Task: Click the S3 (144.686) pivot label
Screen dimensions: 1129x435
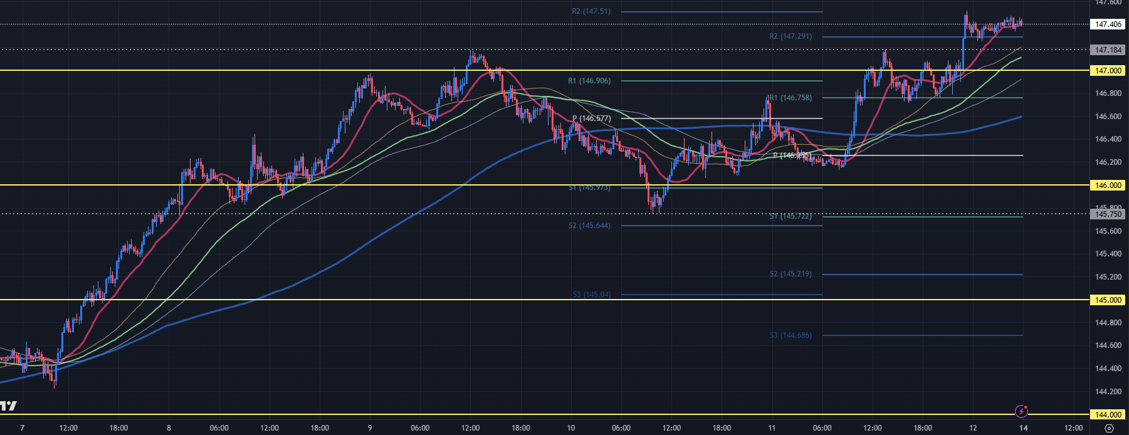Action: pyautogui.click(x=790, y=335)
